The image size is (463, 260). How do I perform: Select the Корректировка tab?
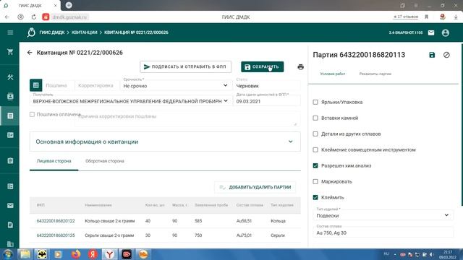pos(95,85)
